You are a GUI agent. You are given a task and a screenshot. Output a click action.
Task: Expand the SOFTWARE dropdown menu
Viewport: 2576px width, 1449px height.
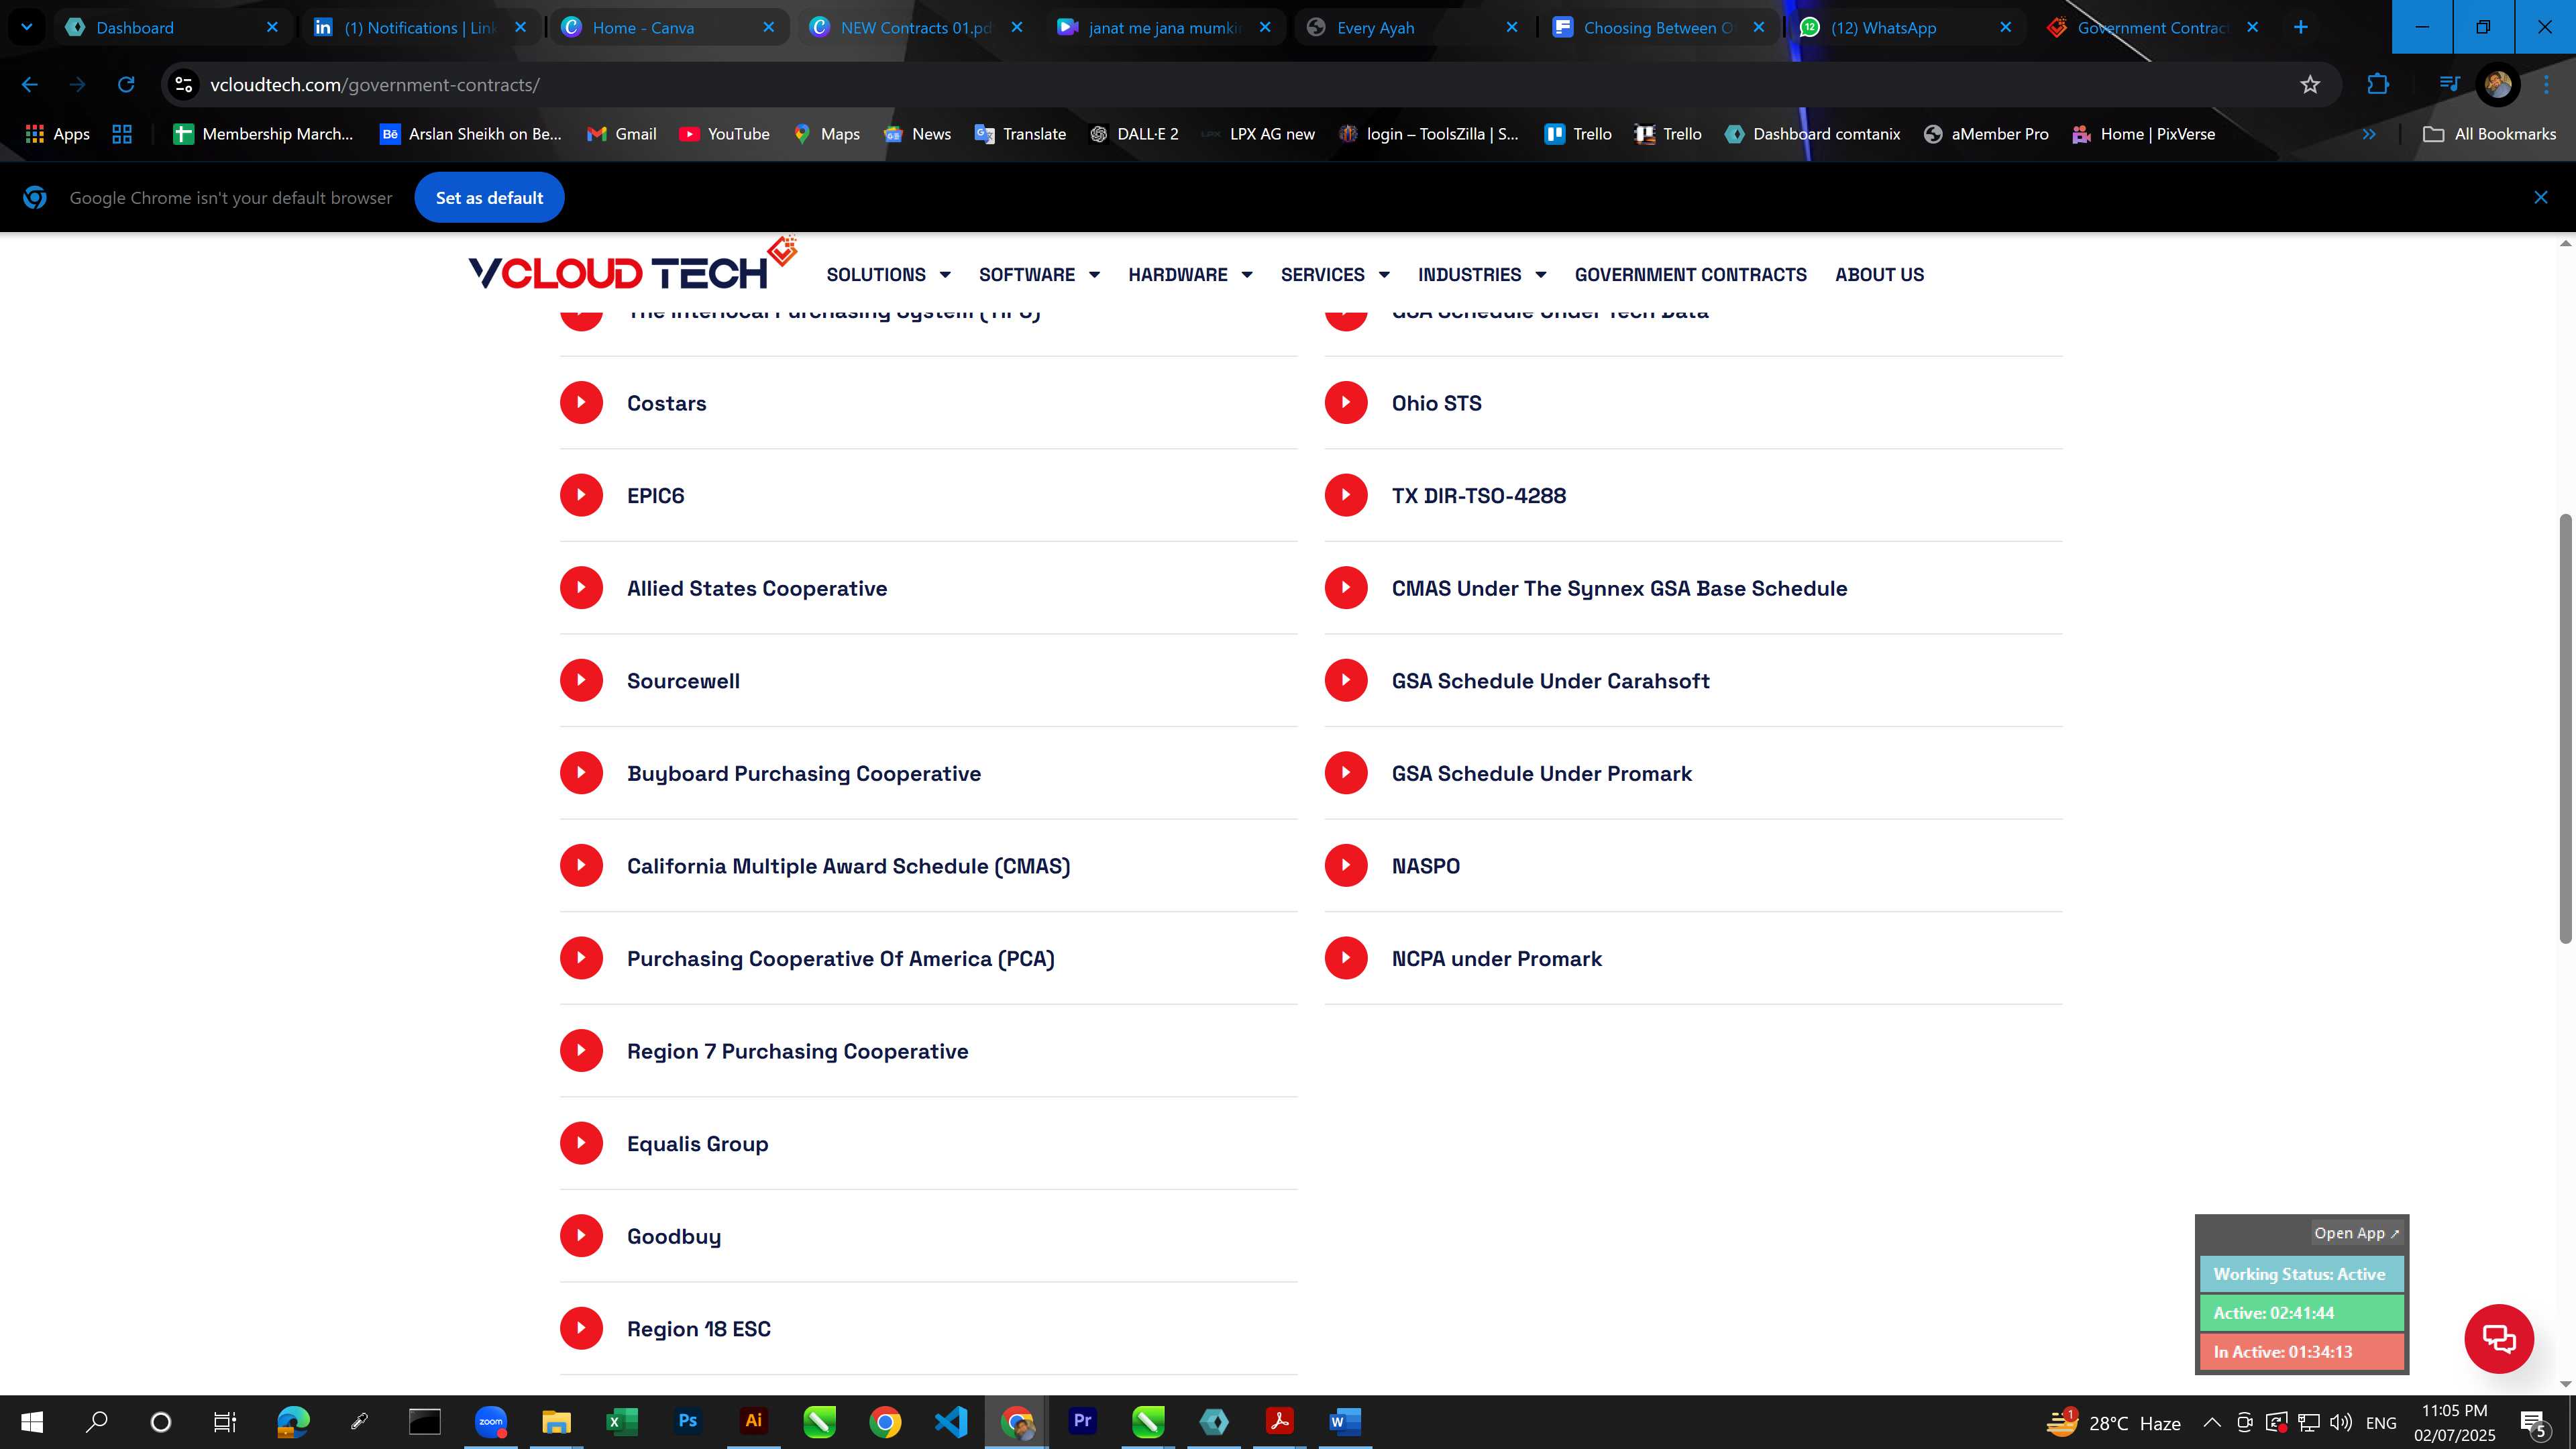(x=1039, y=275)
